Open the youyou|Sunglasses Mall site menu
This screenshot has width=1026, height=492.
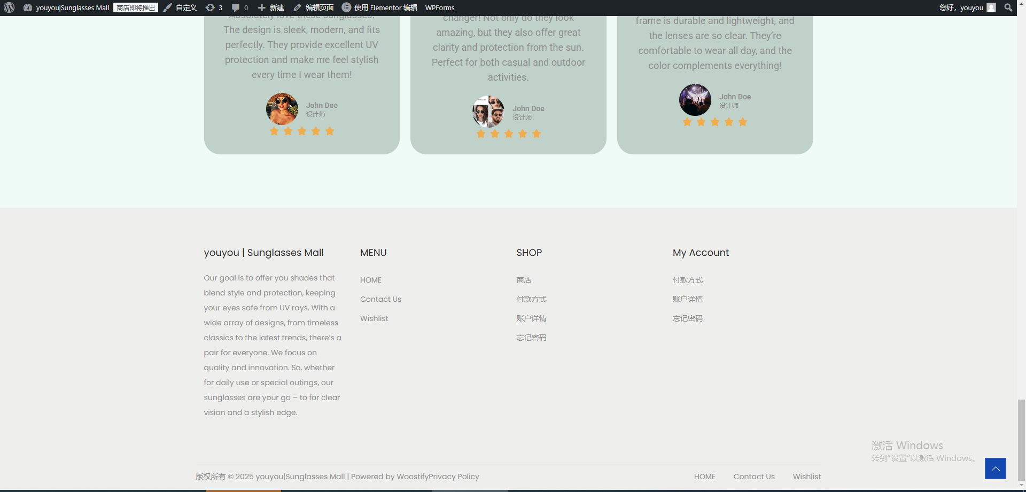click(72, 7)
